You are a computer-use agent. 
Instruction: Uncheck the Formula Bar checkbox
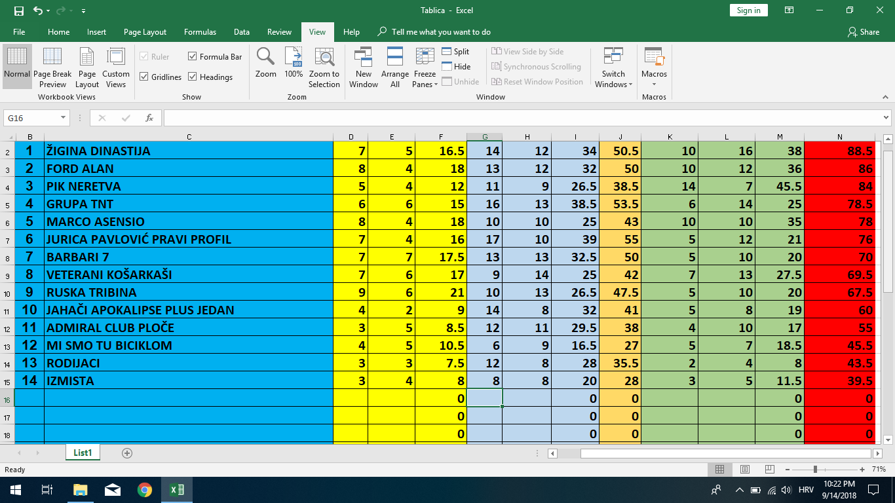[x=193, y=57]
